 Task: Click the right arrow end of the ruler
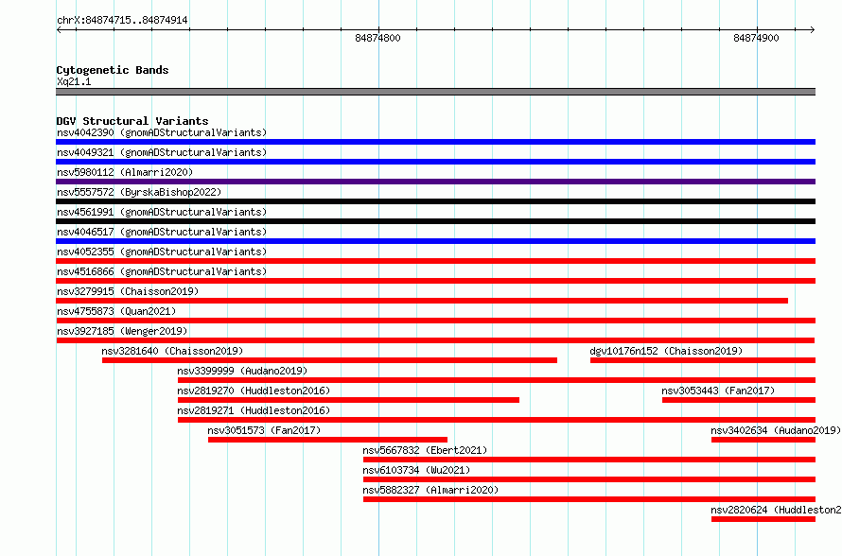pos(812,29)
